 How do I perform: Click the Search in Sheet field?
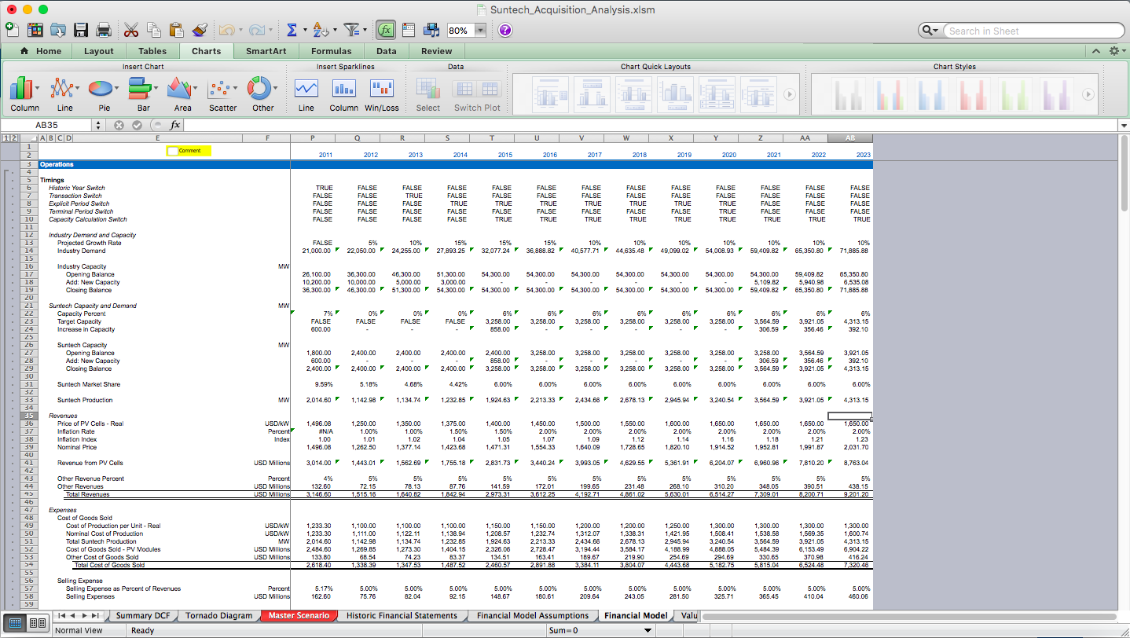point(1029,30)
